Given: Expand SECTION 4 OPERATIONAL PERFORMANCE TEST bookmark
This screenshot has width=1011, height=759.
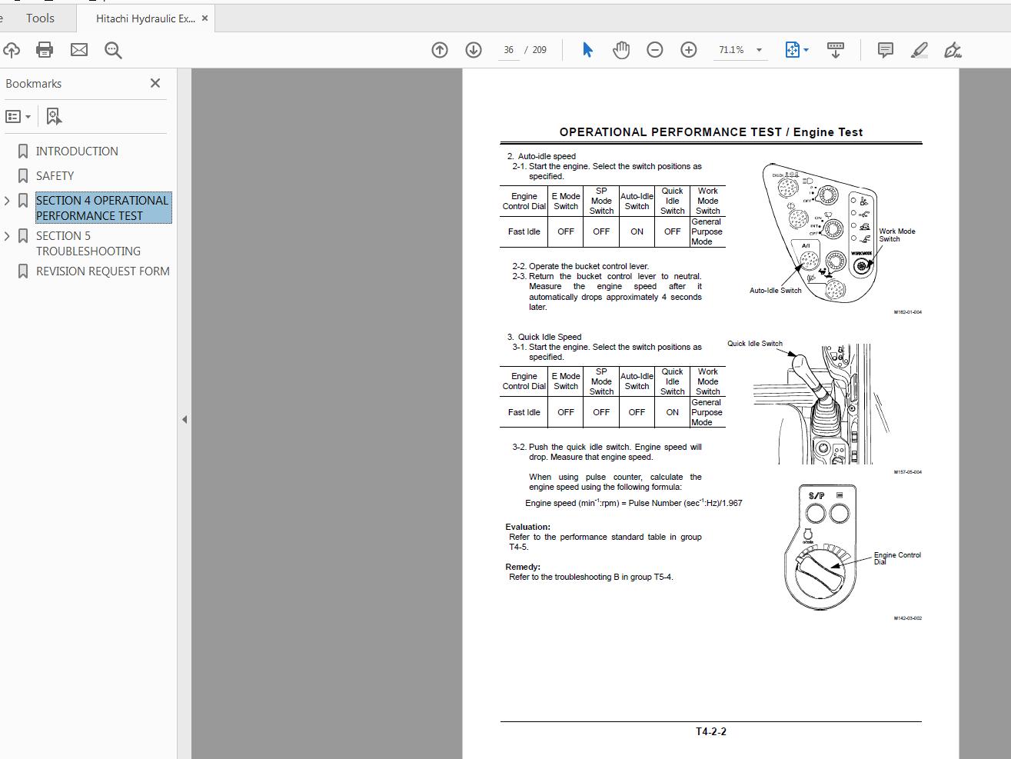Looking at the screenshot, I should tap(7, 201).
